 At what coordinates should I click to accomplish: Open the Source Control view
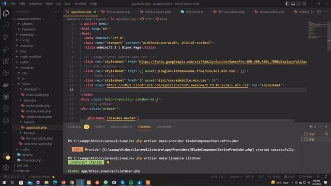[x=6, y=37]
